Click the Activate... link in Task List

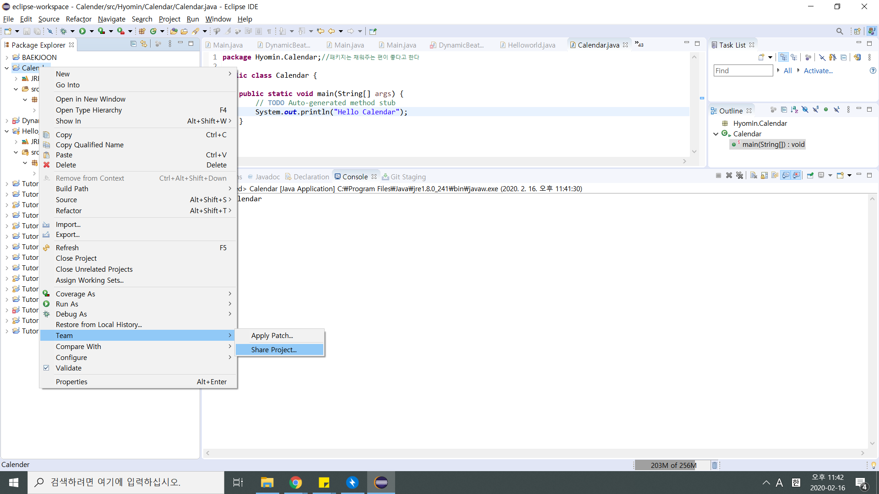point(818,70)
